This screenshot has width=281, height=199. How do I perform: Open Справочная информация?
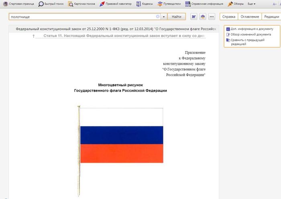click(188, 4)
